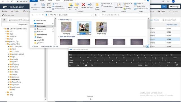Click Compress in cPanel toolbar
Viewport: 181px width, 102px height.
point(8,15)
